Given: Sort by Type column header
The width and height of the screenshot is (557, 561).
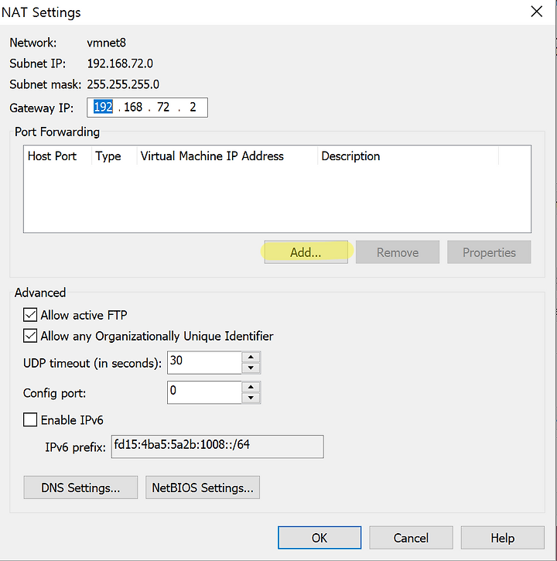Looking at the screenshot, I should (114, 156).
